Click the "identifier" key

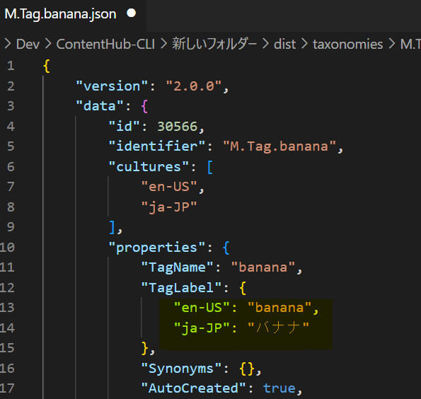[157, 146]
